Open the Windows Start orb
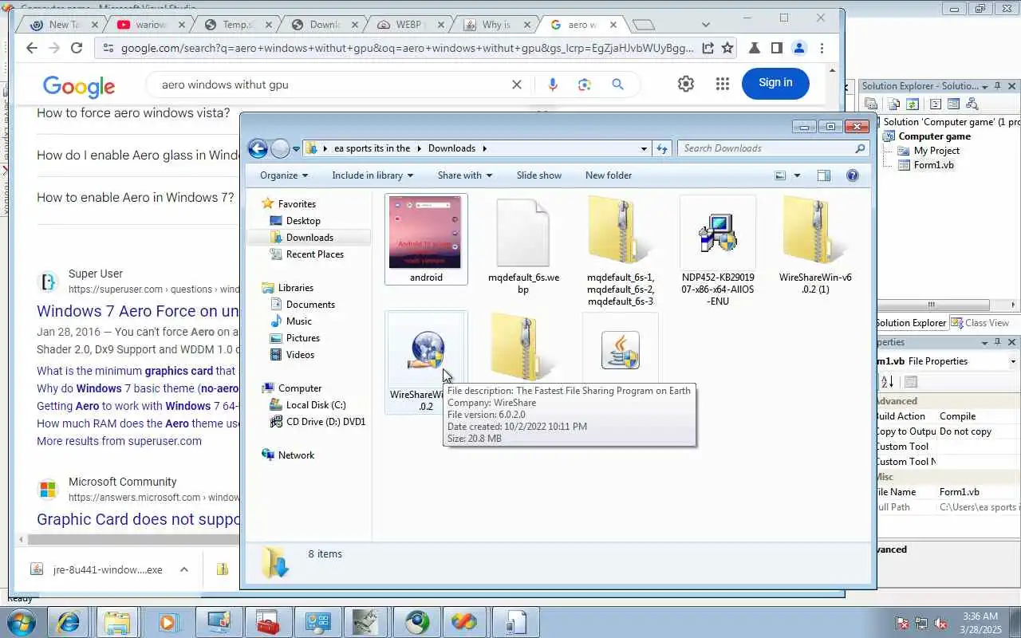The image size is (1021, 638). point(21,622)
